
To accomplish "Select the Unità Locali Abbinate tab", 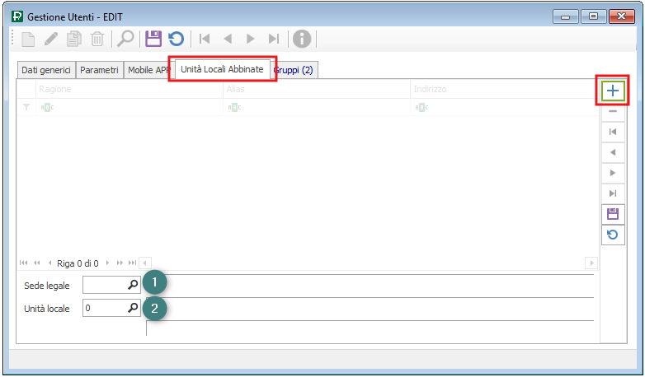I will pos(222,69).
